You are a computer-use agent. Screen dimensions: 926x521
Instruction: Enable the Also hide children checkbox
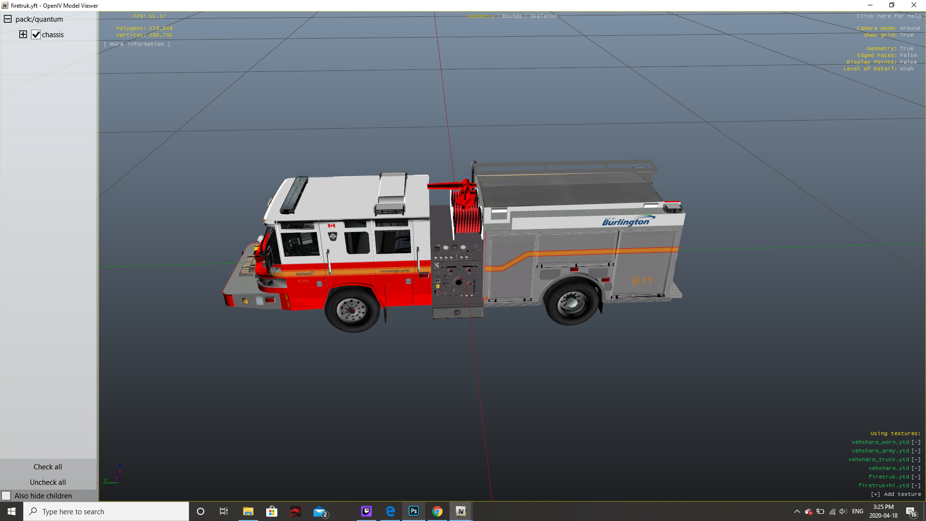click(x=6, y=496)
